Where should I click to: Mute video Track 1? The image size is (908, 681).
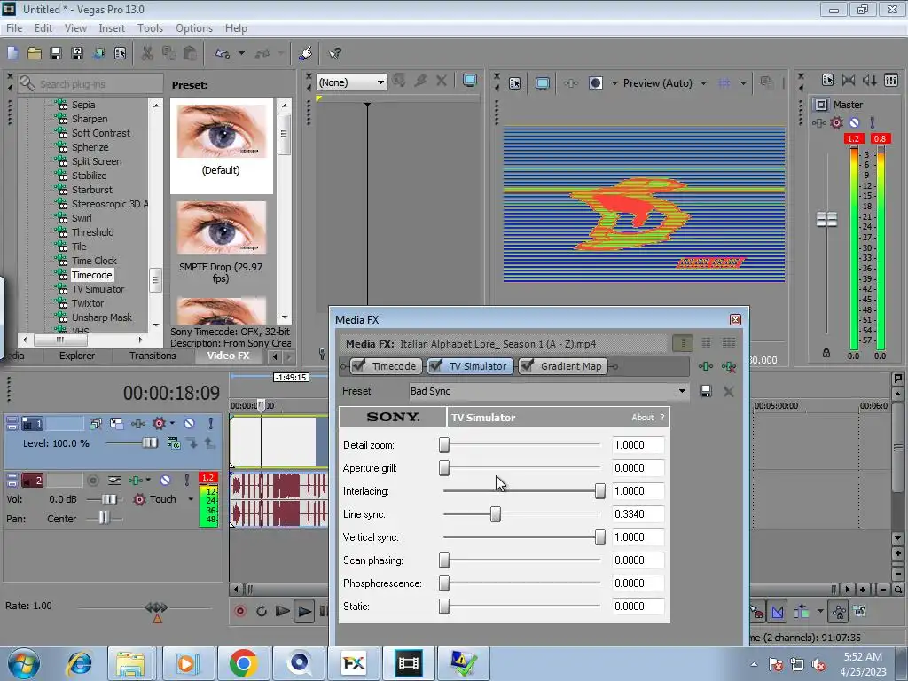pyautogui.click(x=189, y=423)
